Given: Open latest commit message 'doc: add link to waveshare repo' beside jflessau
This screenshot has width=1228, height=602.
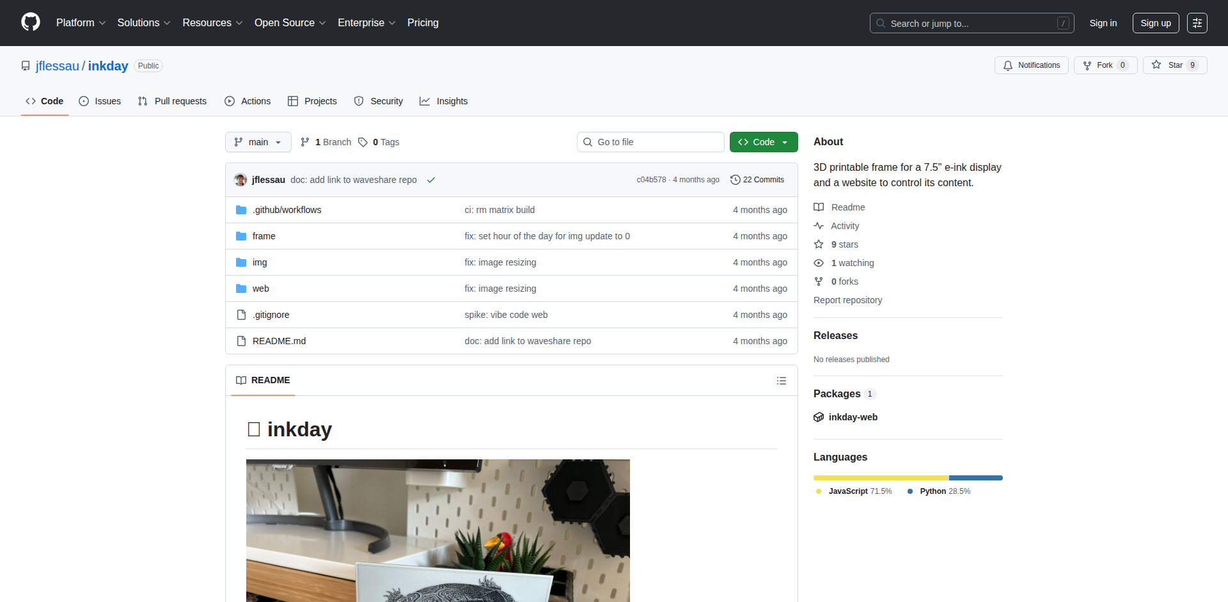Looking at the screenshot, I should tap(354, 180).
